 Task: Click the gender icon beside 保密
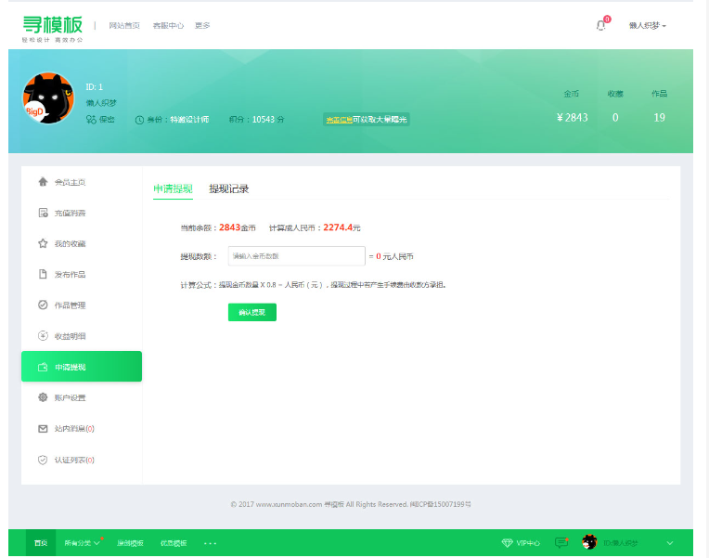[x=91, y=120]
